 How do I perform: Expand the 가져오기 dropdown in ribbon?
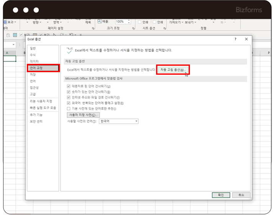[177, 22]
